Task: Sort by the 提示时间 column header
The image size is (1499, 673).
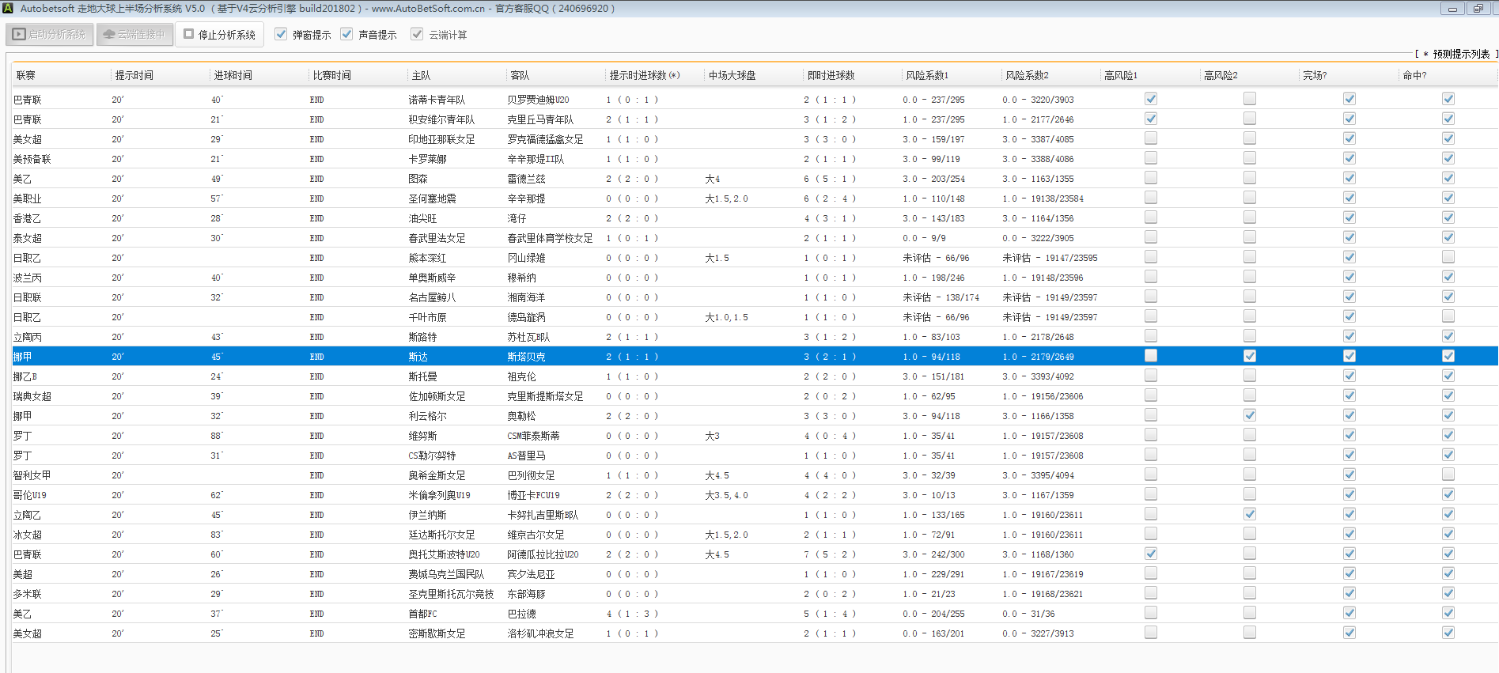Action: pos(134,75)
